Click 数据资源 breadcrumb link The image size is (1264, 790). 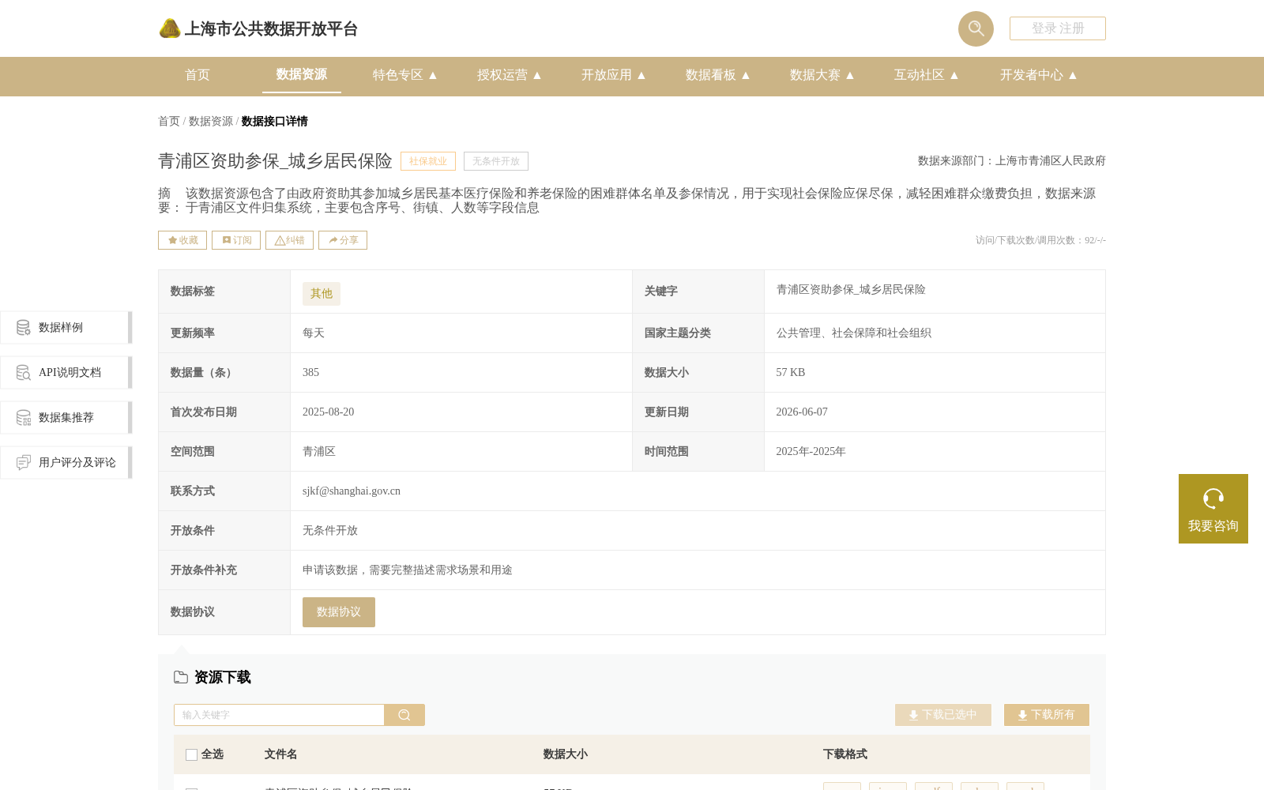[211, 122]
